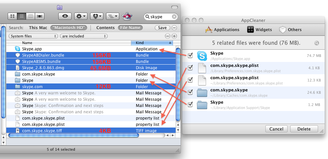The image size is (328, 159).
Task: Click the Application Support Skype folder icon
Action: click(x=202, y=105)
